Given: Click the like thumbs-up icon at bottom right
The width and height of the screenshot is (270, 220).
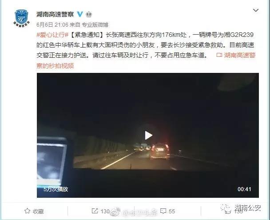Looking at the screenshot, I should click(227, 211).
